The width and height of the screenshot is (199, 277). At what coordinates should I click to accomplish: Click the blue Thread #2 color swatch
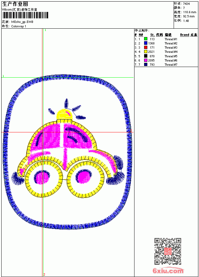coord(146,43)
